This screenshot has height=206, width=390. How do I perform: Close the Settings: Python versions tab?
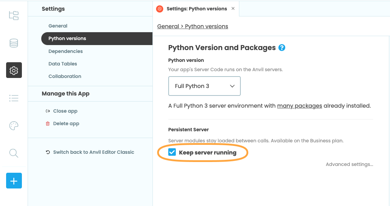pos(233,9)
